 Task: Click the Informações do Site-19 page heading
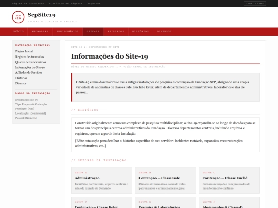(x=110, y=56)
